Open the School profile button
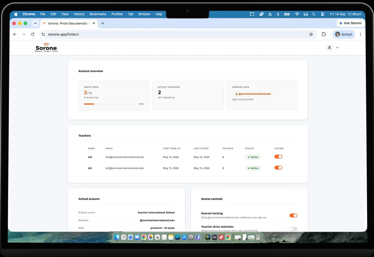 pyautogui.click(x=344, y=34)
